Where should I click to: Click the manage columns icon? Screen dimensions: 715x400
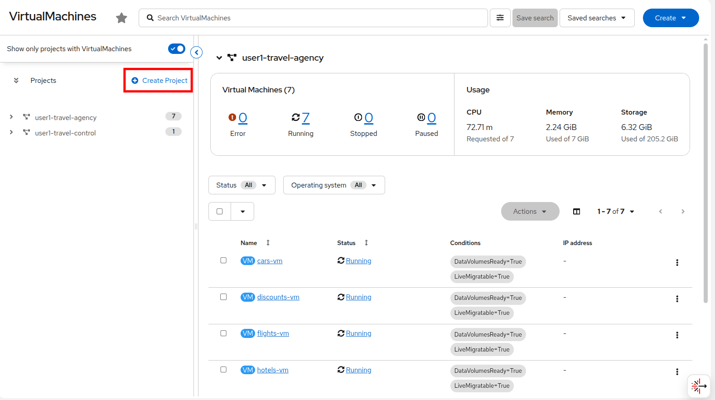point(576,212)
